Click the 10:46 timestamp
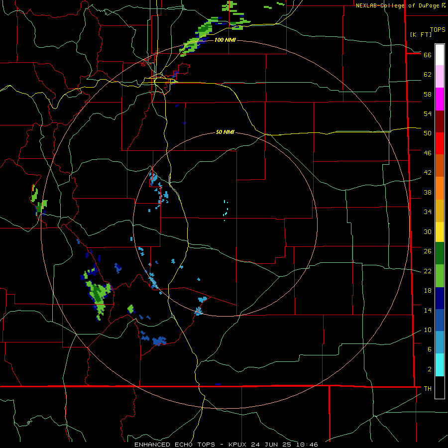 [x=307, y=445]
